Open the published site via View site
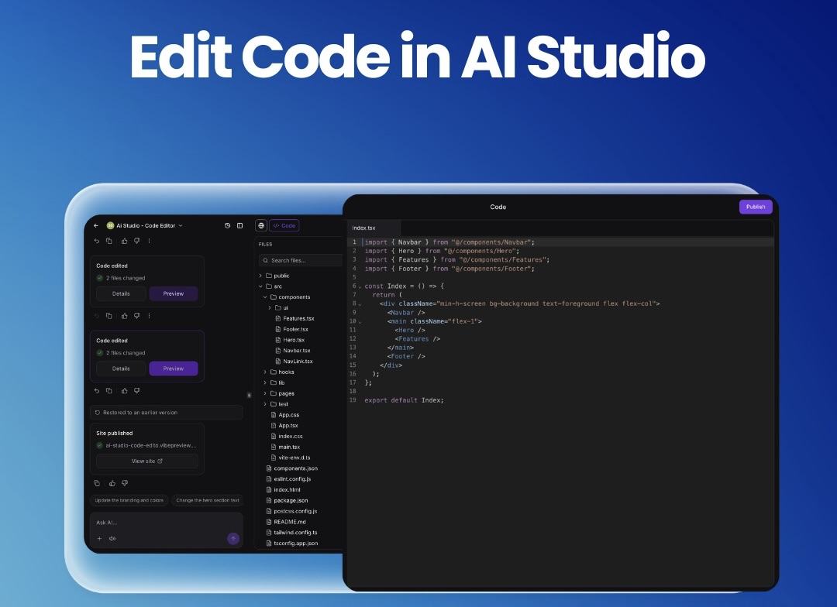 [x=146, y=460]
